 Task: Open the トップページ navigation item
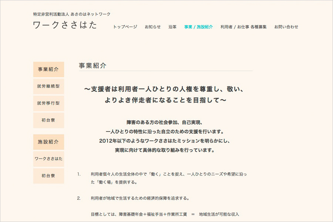coord(125,27)
